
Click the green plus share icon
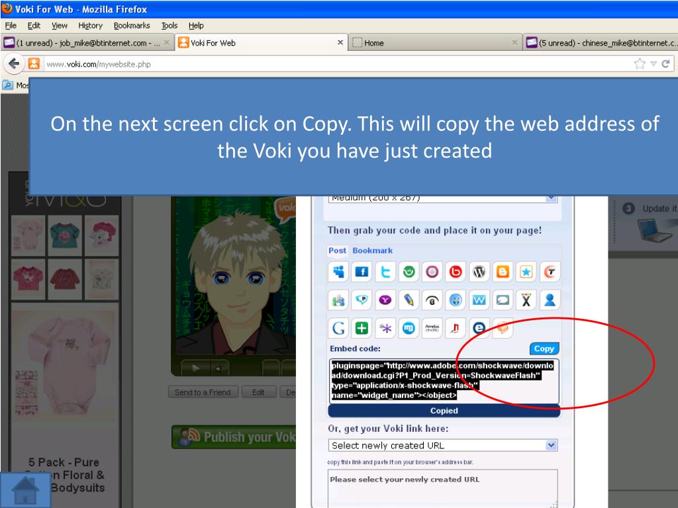pyautogui.click(x=362, y=328)
